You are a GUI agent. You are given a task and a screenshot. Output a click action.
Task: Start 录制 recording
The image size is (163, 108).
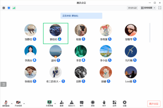93,103
